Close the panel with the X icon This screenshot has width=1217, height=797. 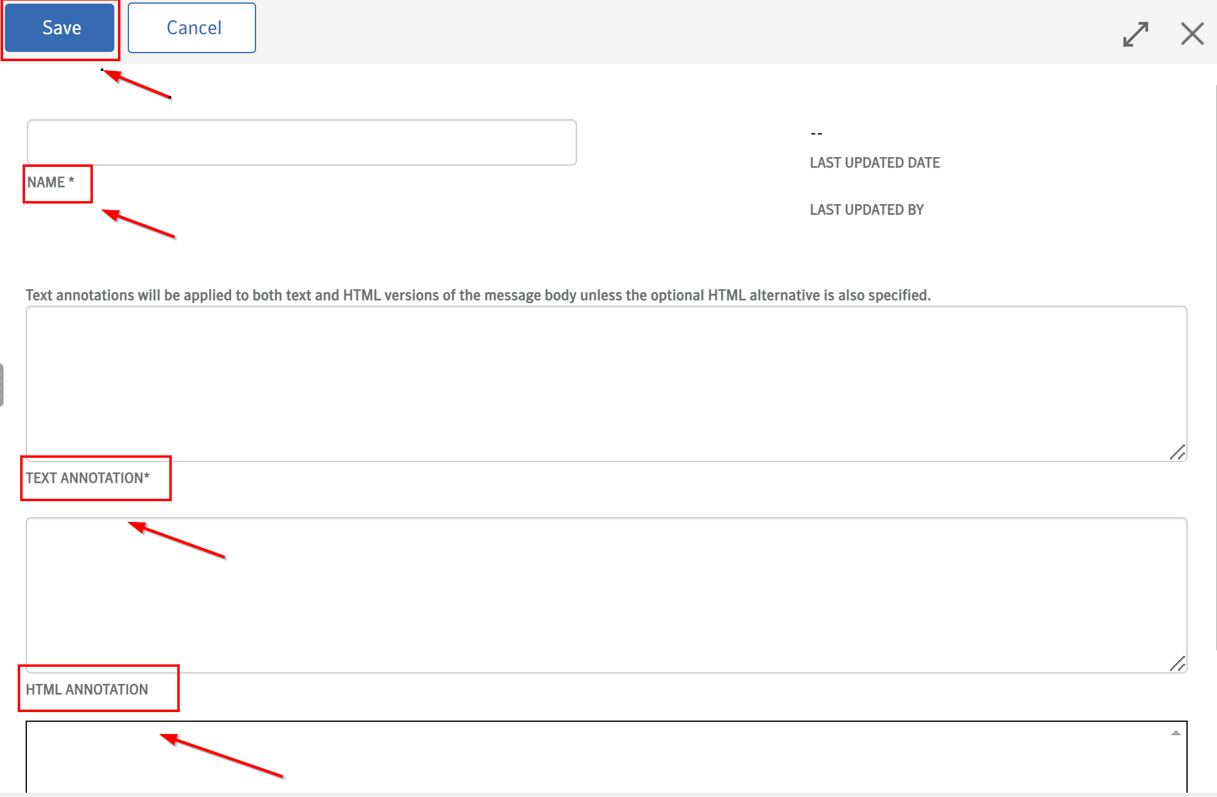click(1191, 34)
